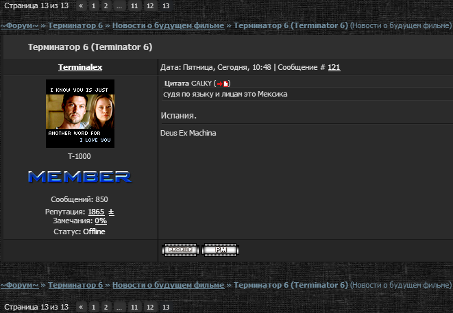Go to page 12 in bottom pagination
The image size is (453, 313).
[x=150, y=307]
